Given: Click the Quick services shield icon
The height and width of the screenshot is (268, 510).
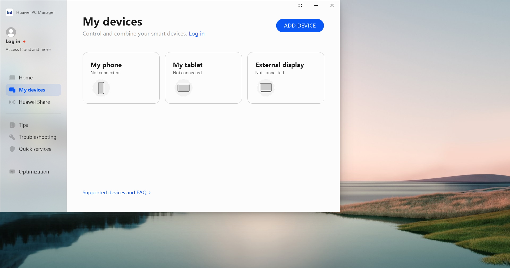Looking at the screenshot, I should click(x=12, y=149).
